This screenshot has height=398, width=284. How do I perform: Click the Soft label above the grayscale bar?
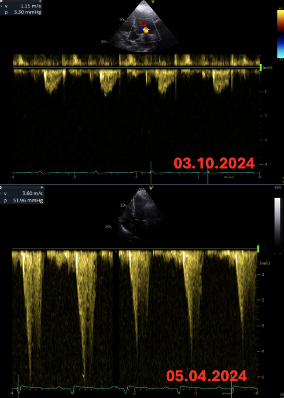click(x=278, y=188)
